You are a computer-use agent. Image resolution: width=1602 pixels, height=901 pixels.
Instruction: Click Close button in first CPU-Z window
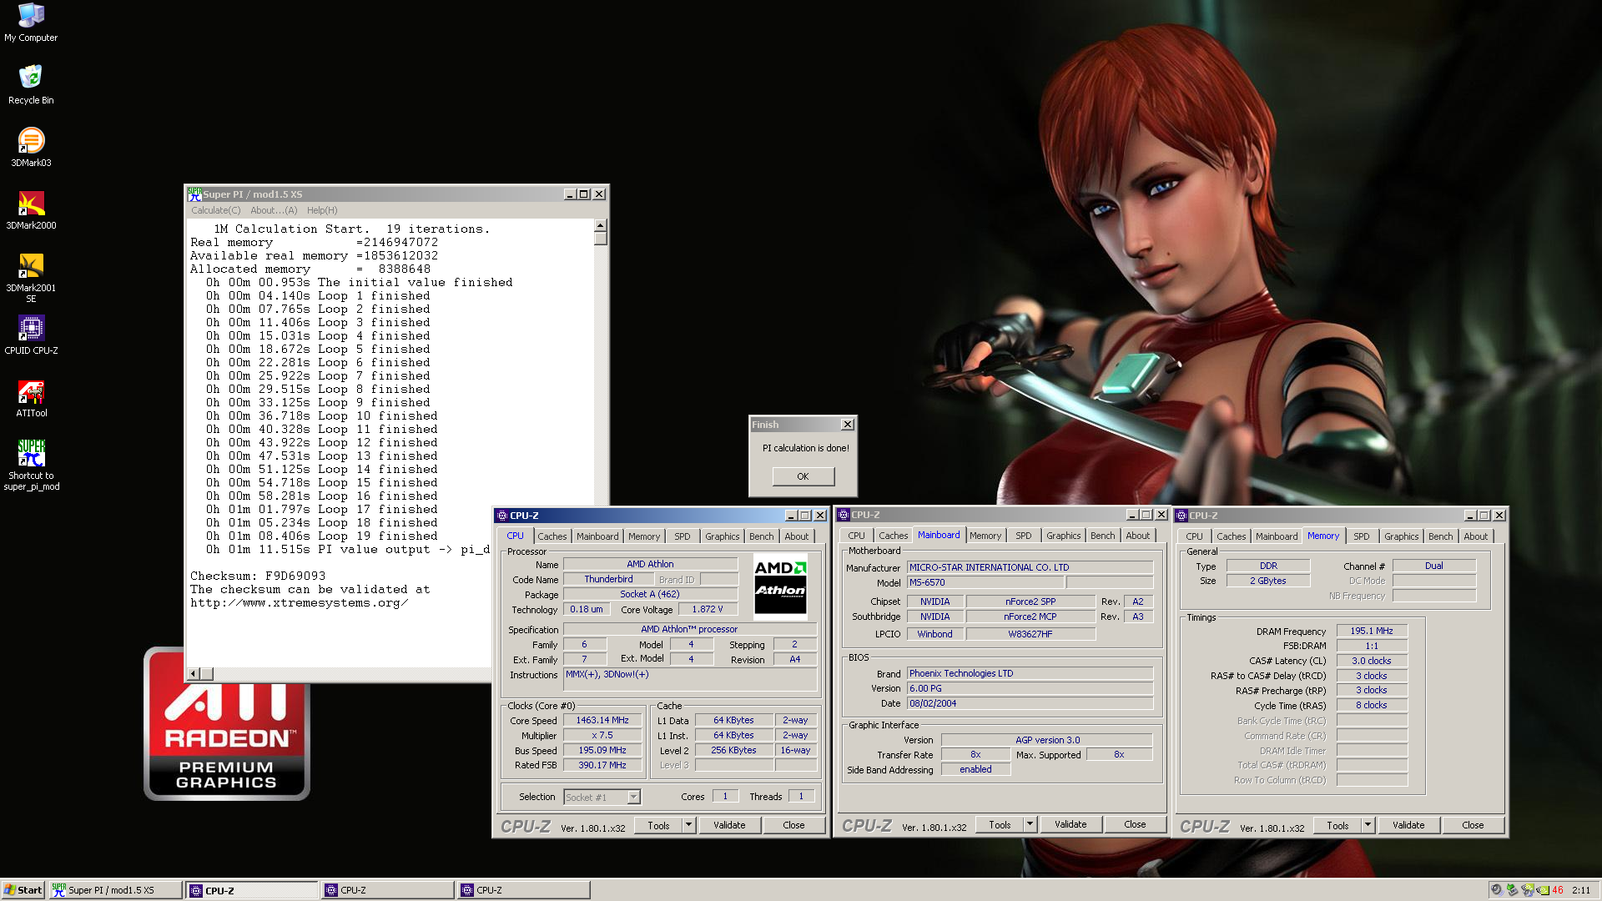pyautogui.click(x=793, y=825)
